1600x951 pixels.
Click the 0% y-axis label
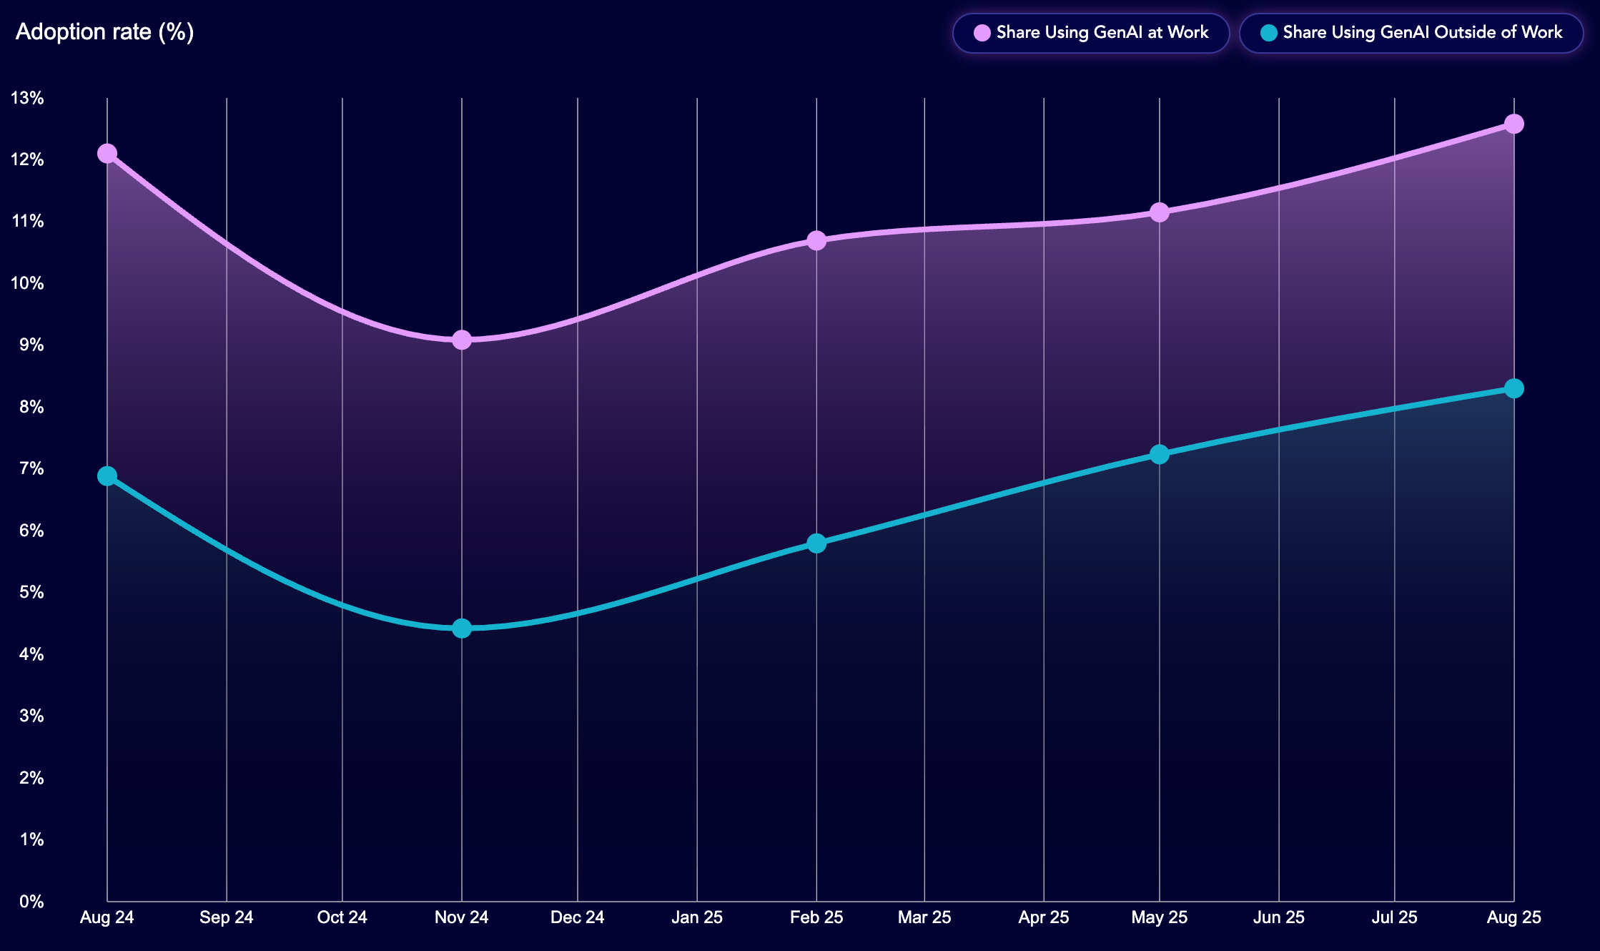point(31,902)
